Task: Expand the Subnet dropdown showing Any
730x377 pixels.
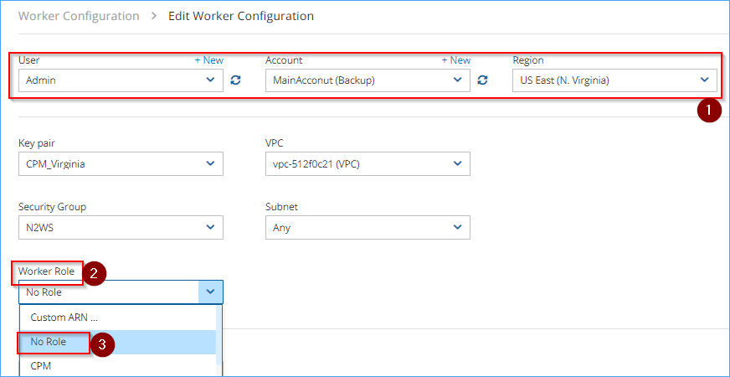Action: tap(368, 227)
